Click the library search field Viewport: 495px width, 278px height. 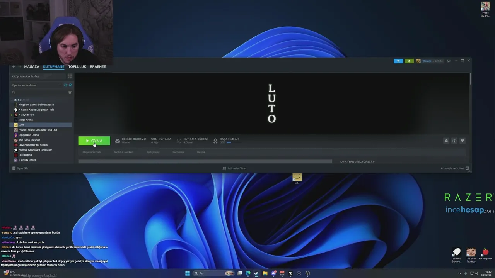click(39, 92)
